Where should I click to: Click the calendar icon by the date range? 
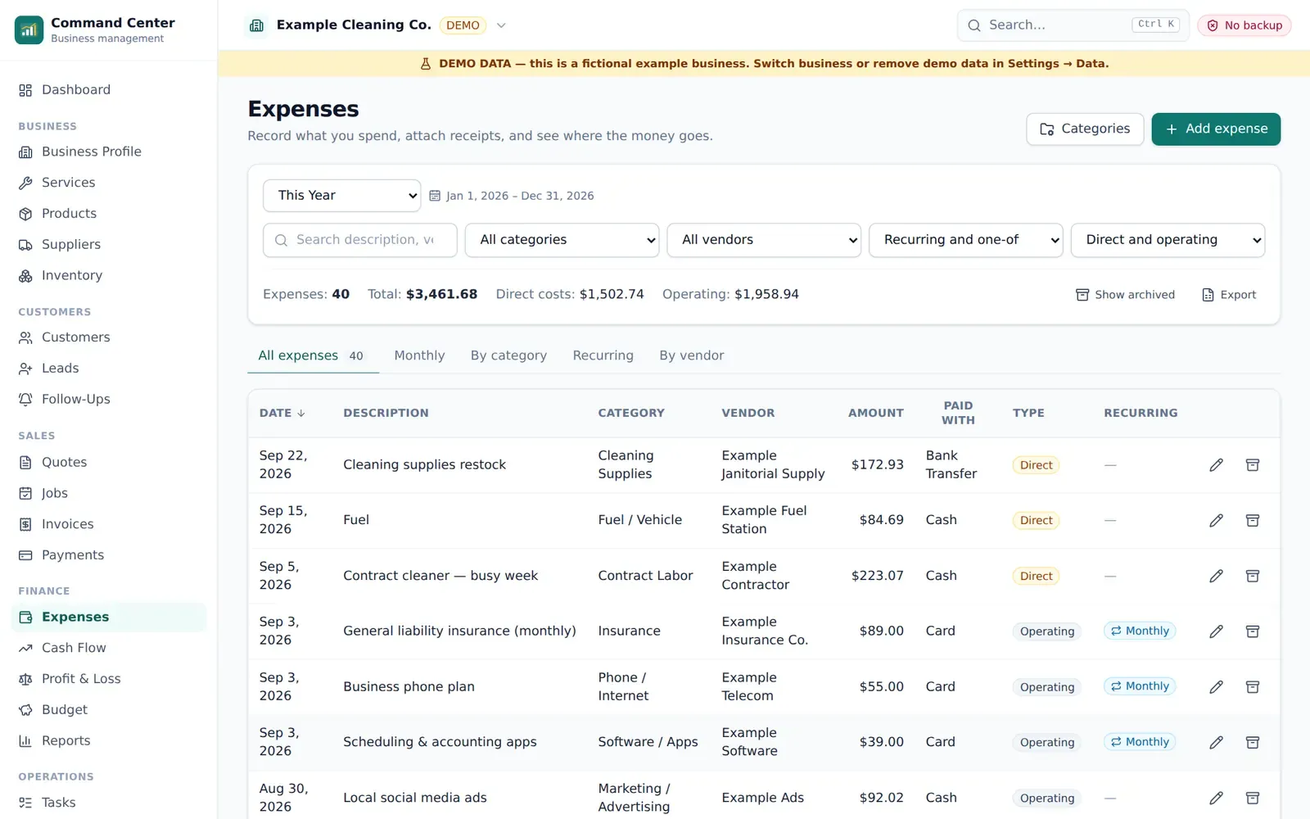[x=435, y=196]
